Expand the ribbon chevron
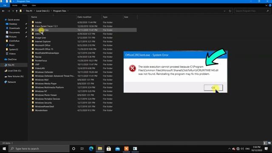Screen dimensions: 272x153 tap(266, 6)
